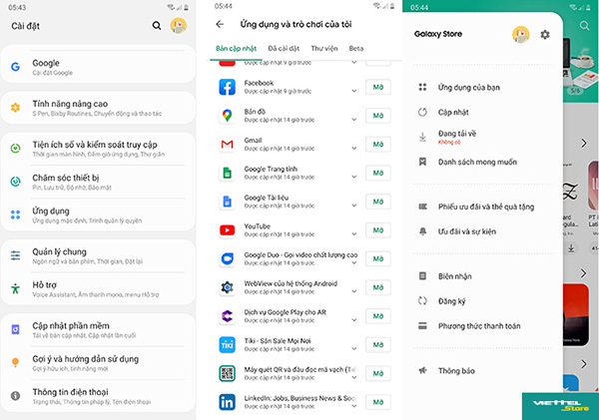Viewport: 599px width, 420px height.
Task: Tap the Facebook app icon in update list
Action: [227, 87]
